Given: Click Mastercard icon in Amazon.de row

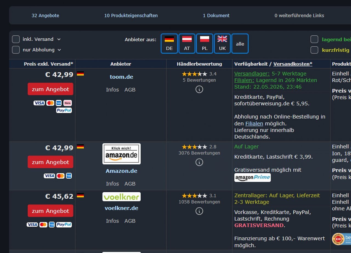Looking at the screenshot, I should (x=60, y=176).
